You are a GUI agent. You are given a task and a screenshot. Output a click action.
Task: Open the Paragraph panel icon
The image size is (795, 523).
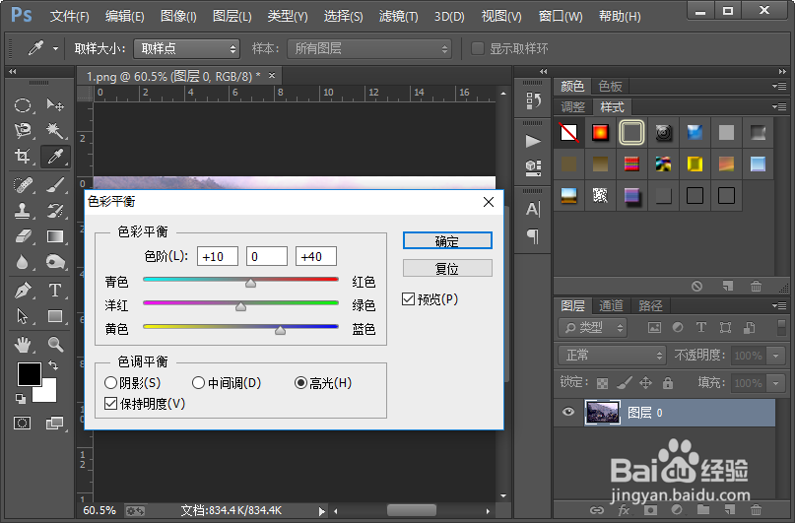(x=533, y=236)
